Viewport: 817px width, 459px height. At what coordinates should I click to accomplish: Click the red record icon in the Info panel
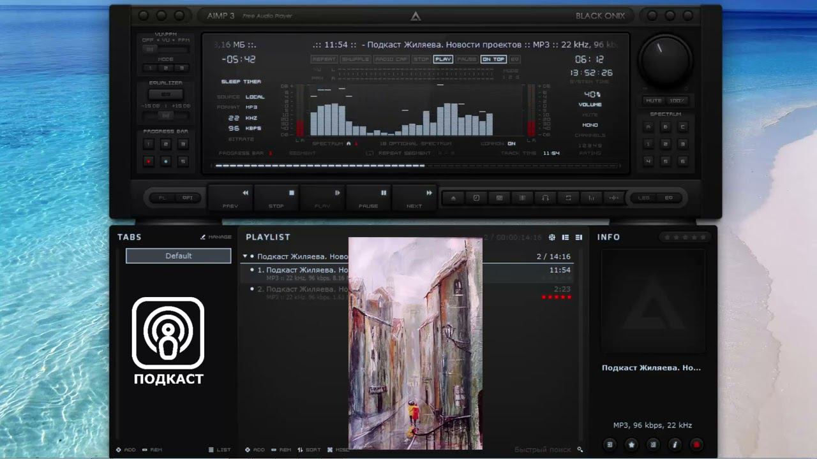pyautogui.click(x=697, y=444)
